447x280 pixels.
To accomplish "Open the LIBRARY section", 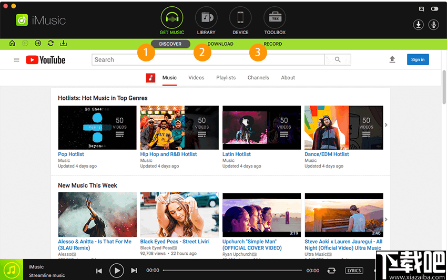I will click(206, 21).
